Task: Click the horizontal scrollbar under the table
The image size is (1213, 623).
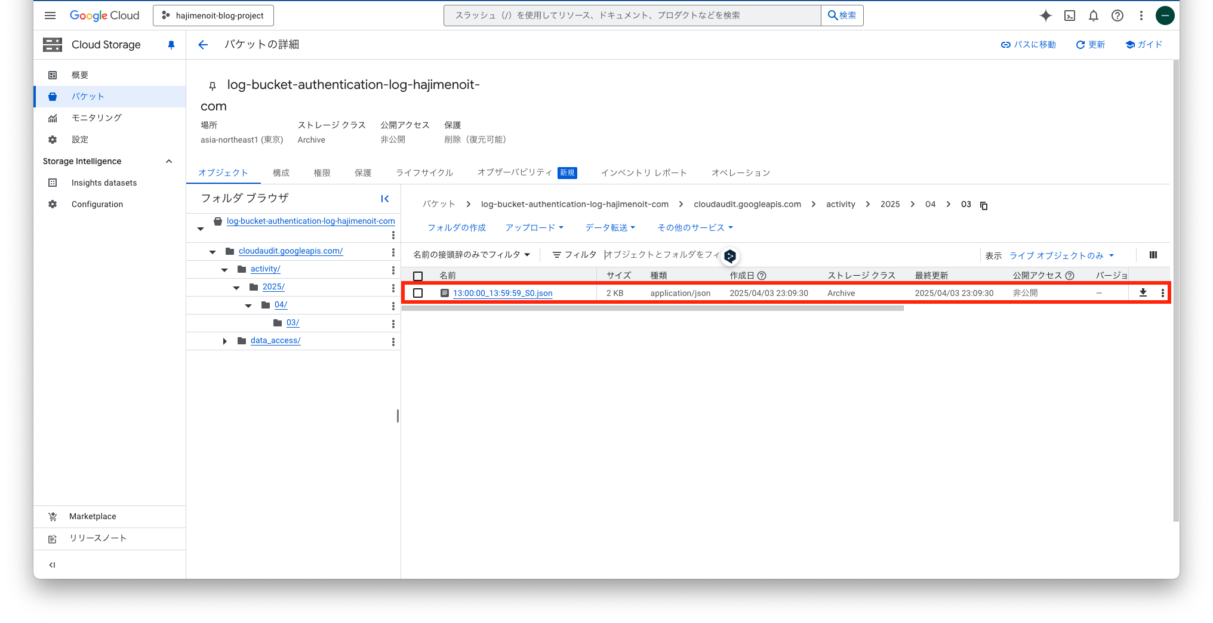Action: coord(653,309)
